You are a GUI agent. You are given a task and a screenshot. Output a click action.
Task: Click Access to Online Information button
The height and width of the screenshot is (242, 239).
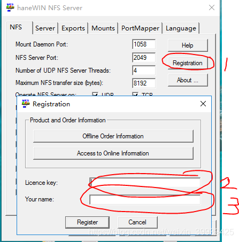[113, 153]
